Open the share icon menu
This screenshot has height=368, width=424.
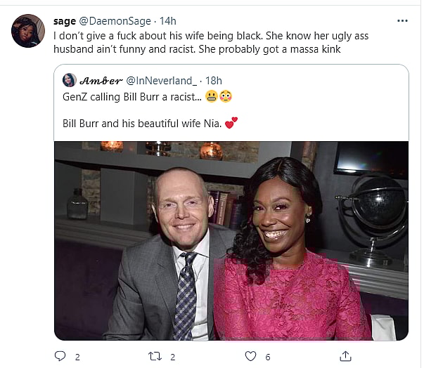[x=345, y=356]
